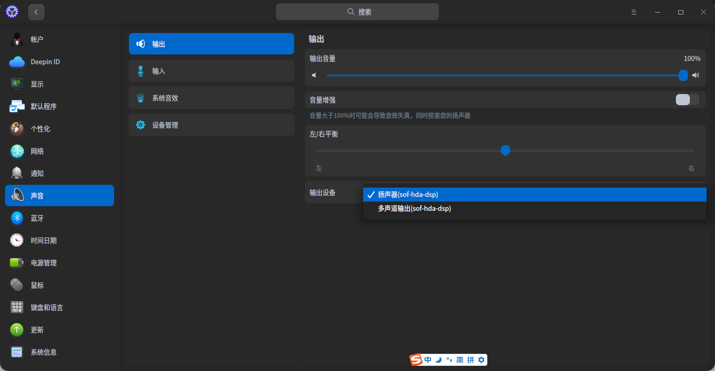Select the 更新 green arrow icon

click(x=17, y=330)
